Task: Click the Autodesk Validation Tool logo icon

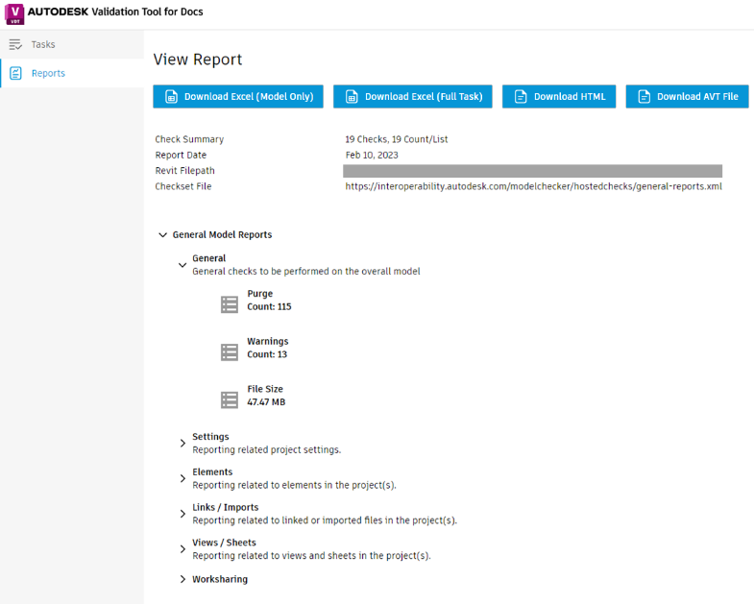Action: [14, 13]
